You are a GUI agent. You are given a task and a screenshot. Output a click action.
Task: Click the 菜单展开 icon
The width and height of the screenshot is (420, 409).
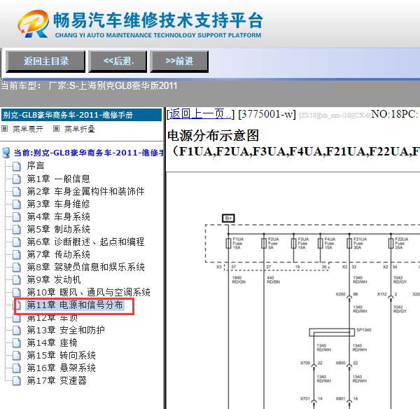pyautogui.click(x=5, y=129)
